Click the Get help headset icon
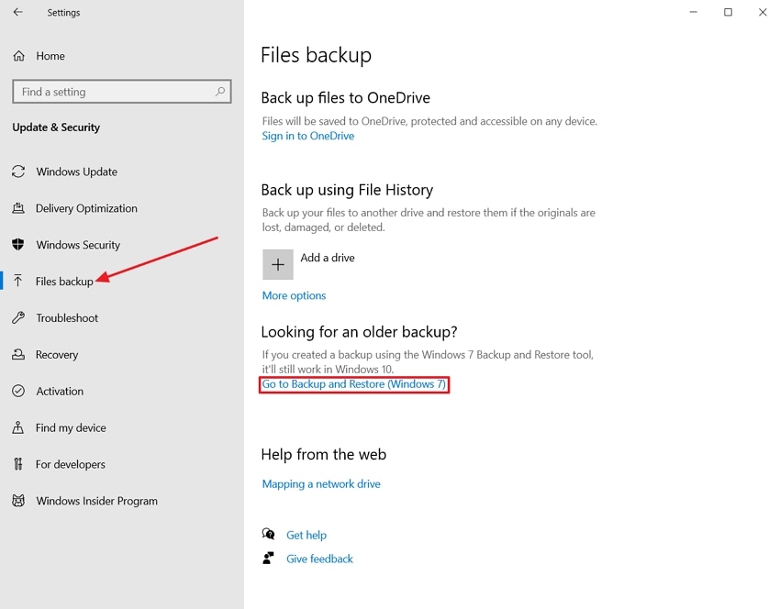The height and width of the screenshot is (609, 780). coord(268,534)
